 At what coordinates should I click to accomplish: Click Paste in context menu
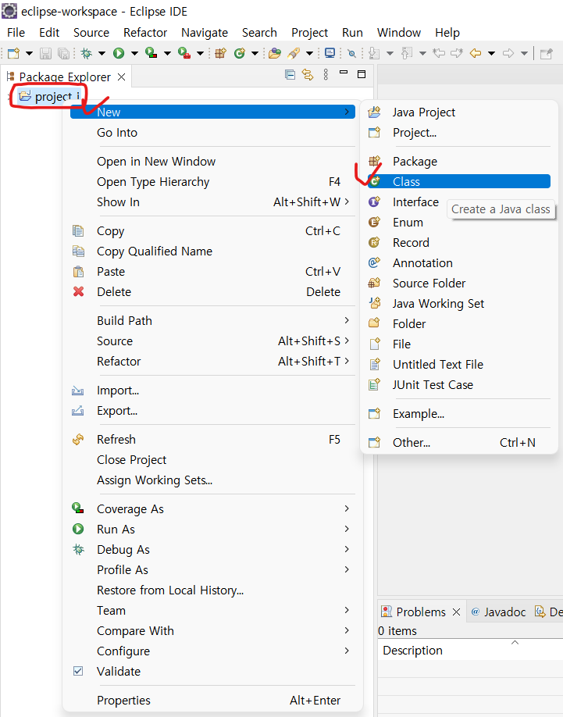click(x=212, y=272)
